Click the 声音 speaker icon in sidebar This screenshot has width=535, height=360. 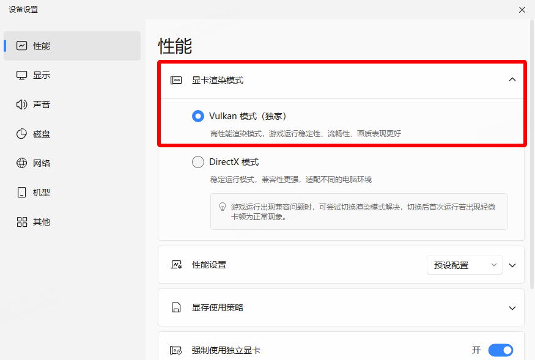(22, 105)
